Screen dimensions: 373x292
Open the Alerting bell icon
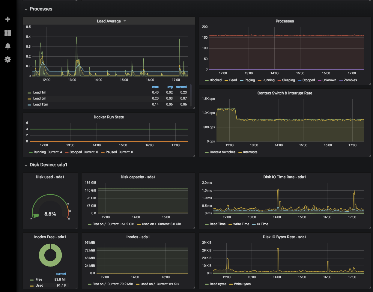8,46
